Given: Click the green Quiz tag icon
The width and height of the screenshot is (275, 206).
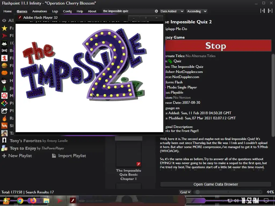Looking at the screenshot, I should coord(170,61).
